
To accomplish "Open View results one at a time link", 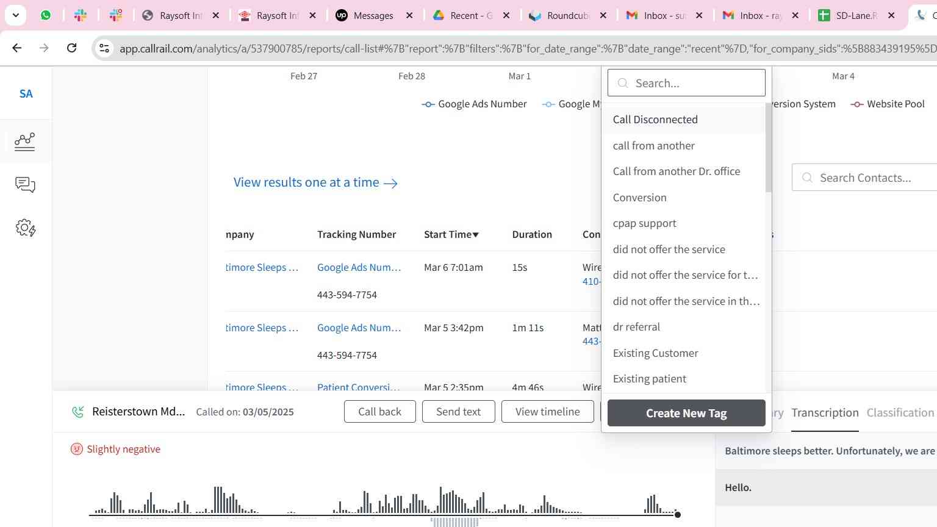I will pos(315,182).
